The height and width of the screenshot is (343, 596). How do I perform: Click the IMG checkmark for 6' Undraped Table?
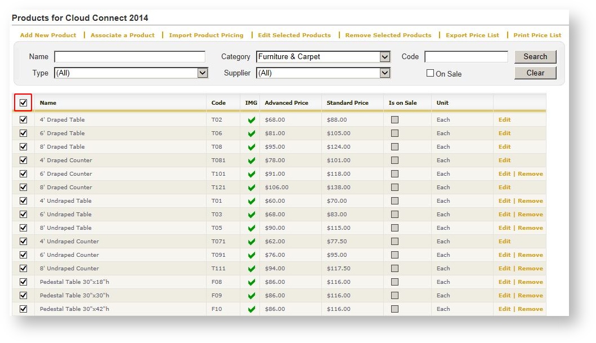252,215
